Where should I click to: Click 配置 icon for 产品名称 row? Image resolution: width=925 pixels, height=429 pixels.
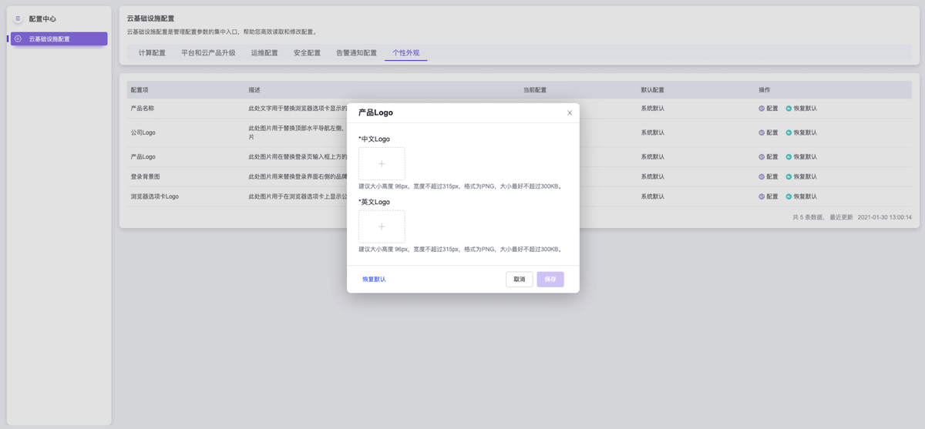click(x=762, y=109)
